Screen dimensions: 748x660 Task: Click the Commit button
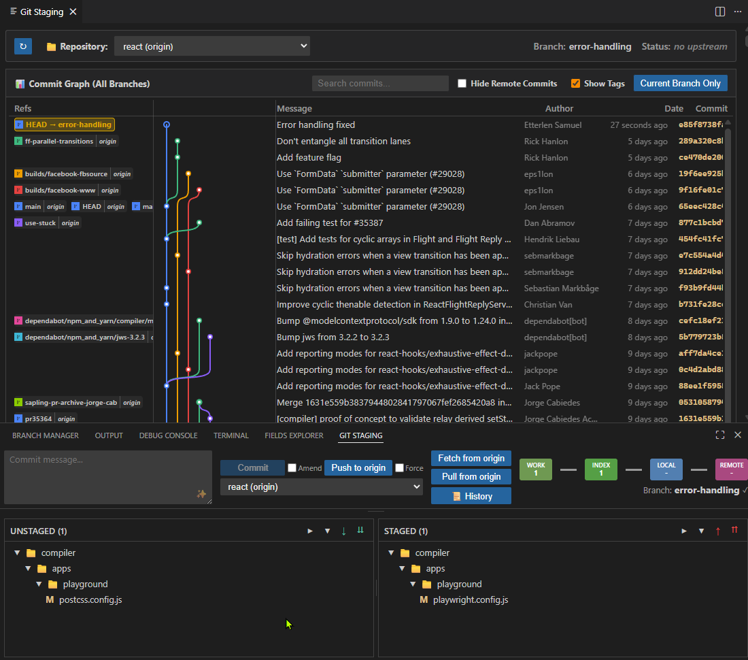point(252,467)
